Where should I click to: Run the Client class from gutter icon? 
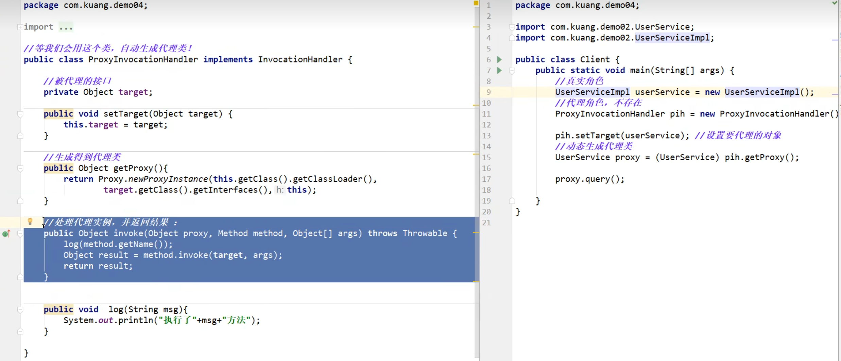499,59
